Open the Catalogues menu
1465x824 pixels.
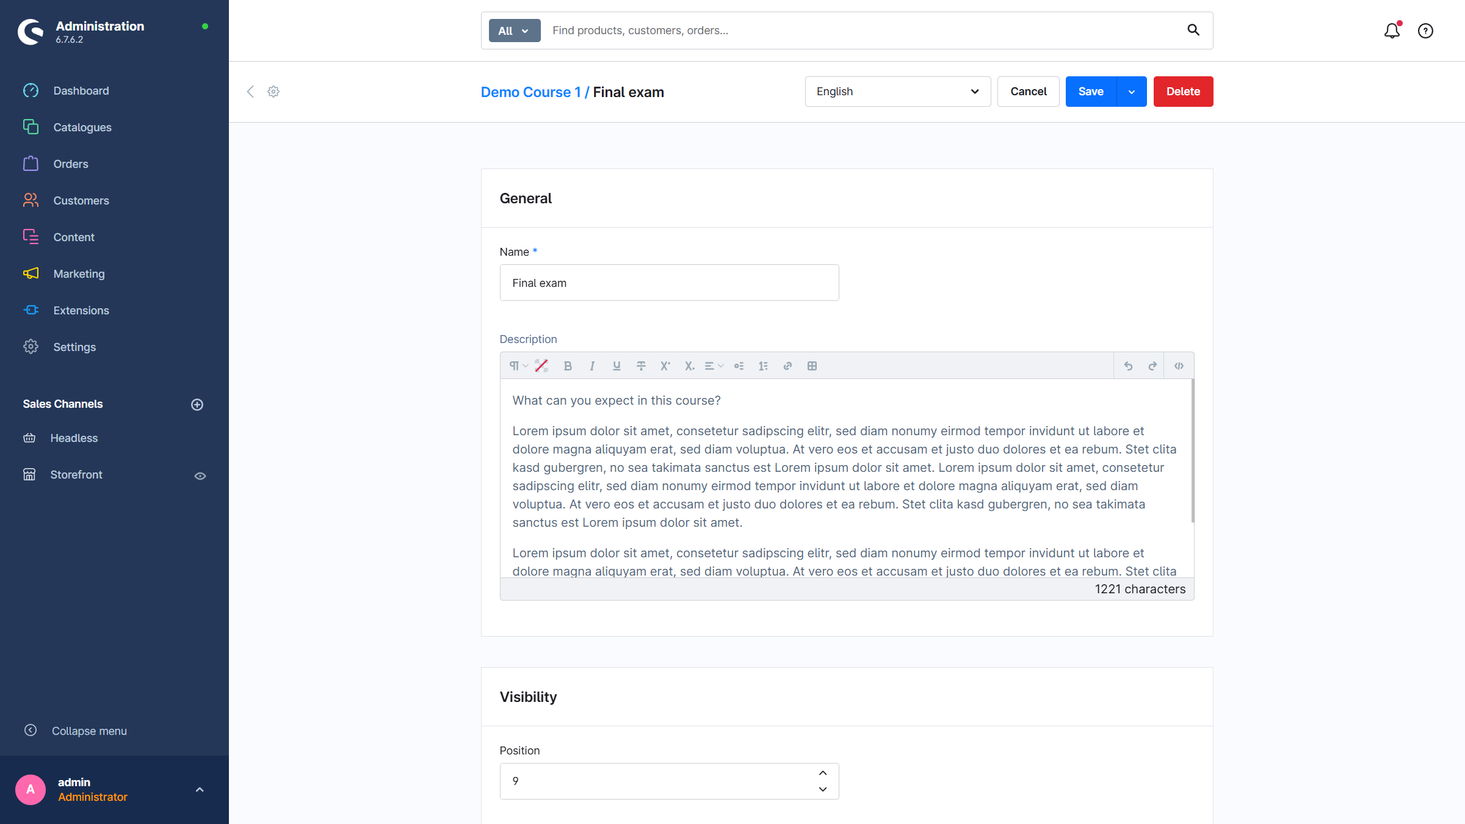point(82,128)
